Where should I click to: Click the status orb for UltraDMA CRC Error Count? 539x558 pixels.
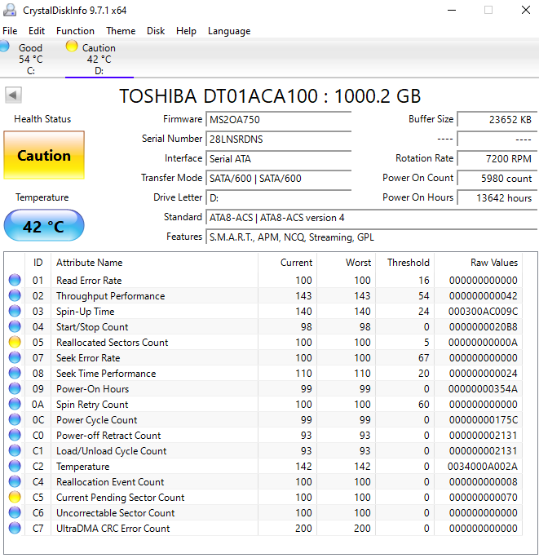click(x=15, y=528)
